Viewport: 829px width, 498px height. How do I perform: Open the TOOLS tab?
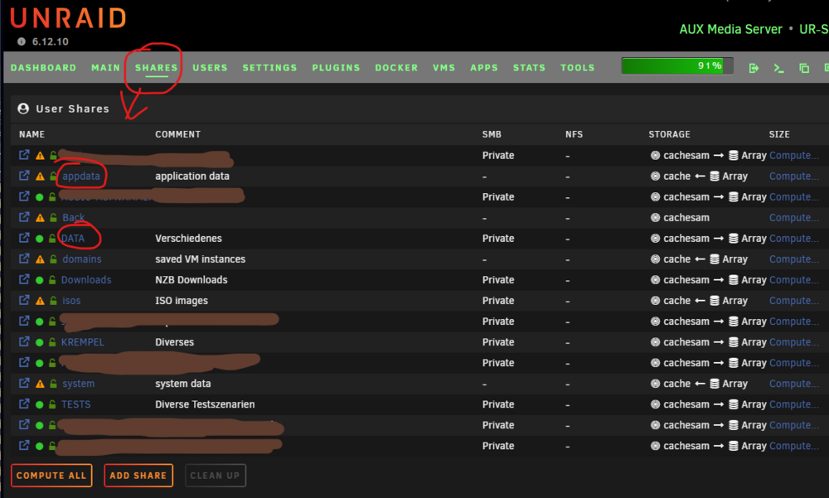(x=577, y=68)
